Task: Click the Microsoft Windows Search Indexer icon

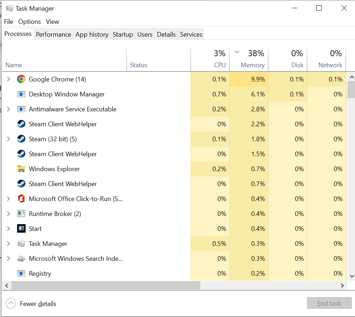Action: point(21,259)
